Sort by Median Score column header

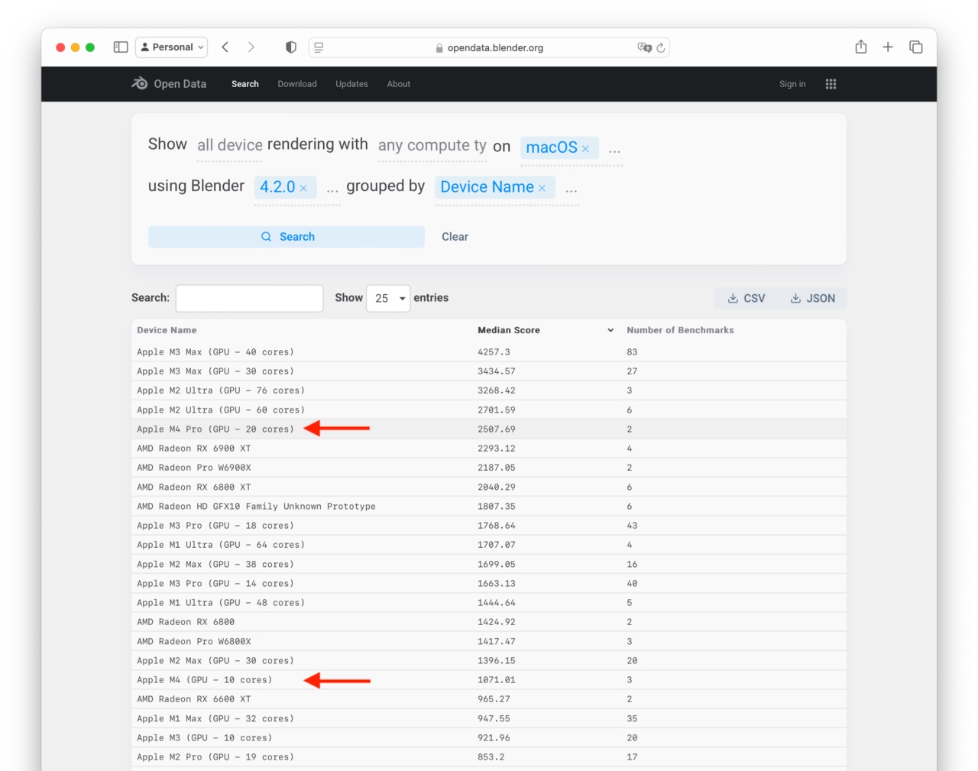coord(509,330)
